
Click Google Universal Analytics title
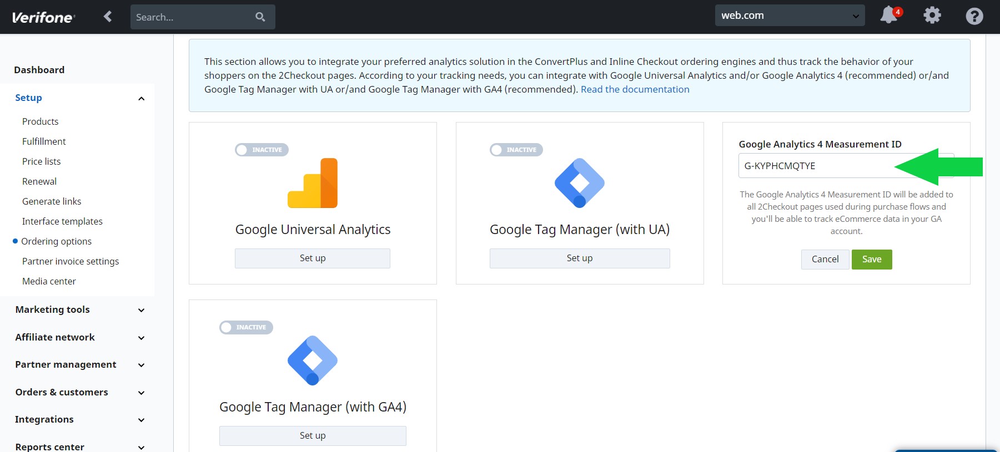coord(313,230)
